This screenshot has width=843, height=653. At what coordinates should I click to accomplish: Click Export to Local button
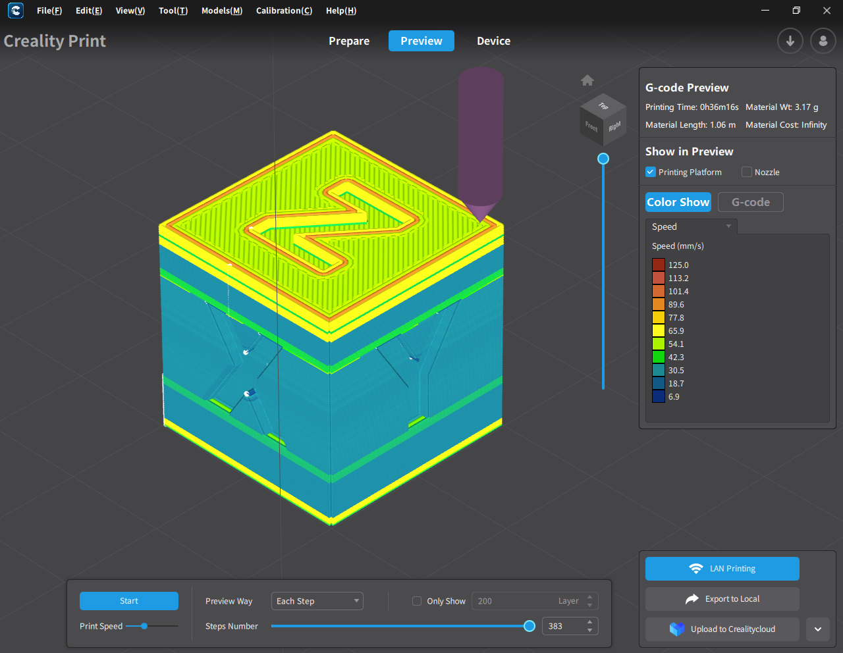coord(722,599)
